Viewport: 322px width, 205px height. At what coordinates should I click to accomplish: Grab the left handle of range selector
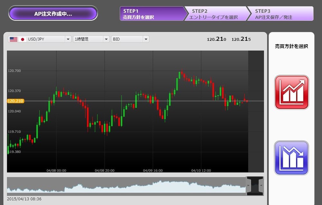248,185
